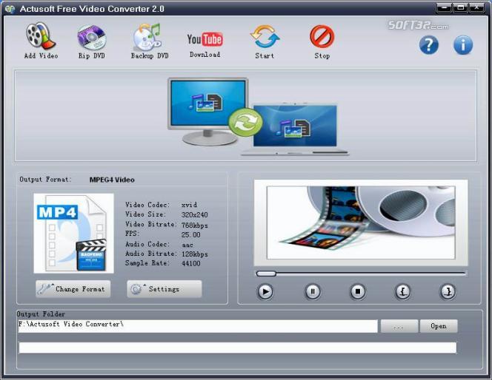Click the title bar application icon
This screenshot has width=492, height=380.
tap(10, 9)
